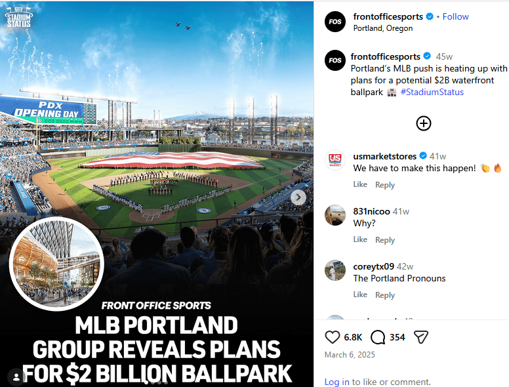
Task: Share the post with the paper plane icon
Action: point(421,337)
